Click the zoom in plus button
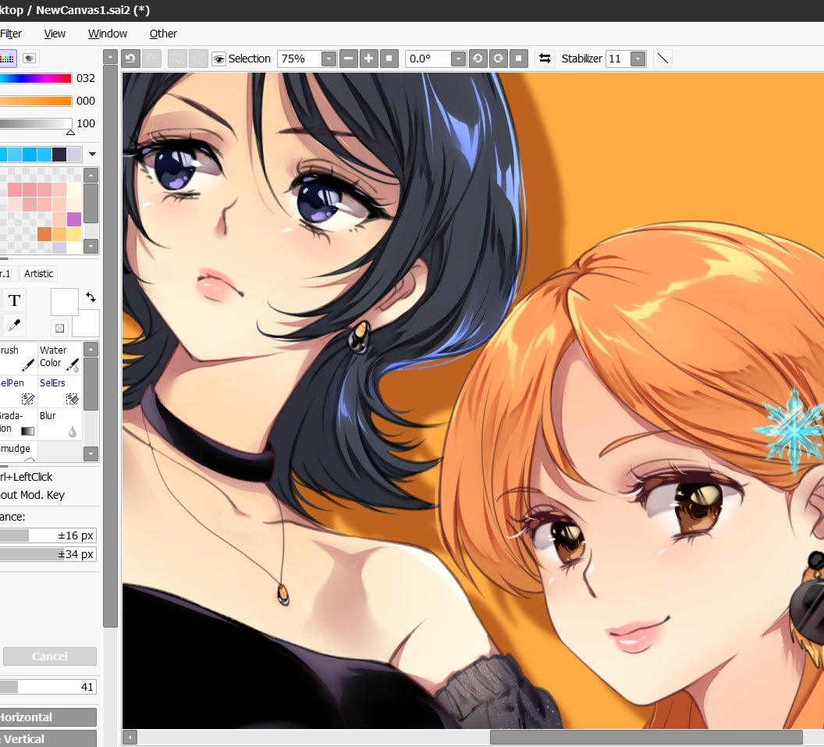Image resolution: width=824 pixels, height=747 pixels. [x=368, y=58]
